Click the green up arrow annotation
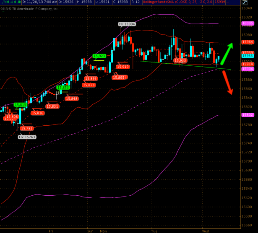Viewport: 258px width, 233px height. tap(227, 51)
